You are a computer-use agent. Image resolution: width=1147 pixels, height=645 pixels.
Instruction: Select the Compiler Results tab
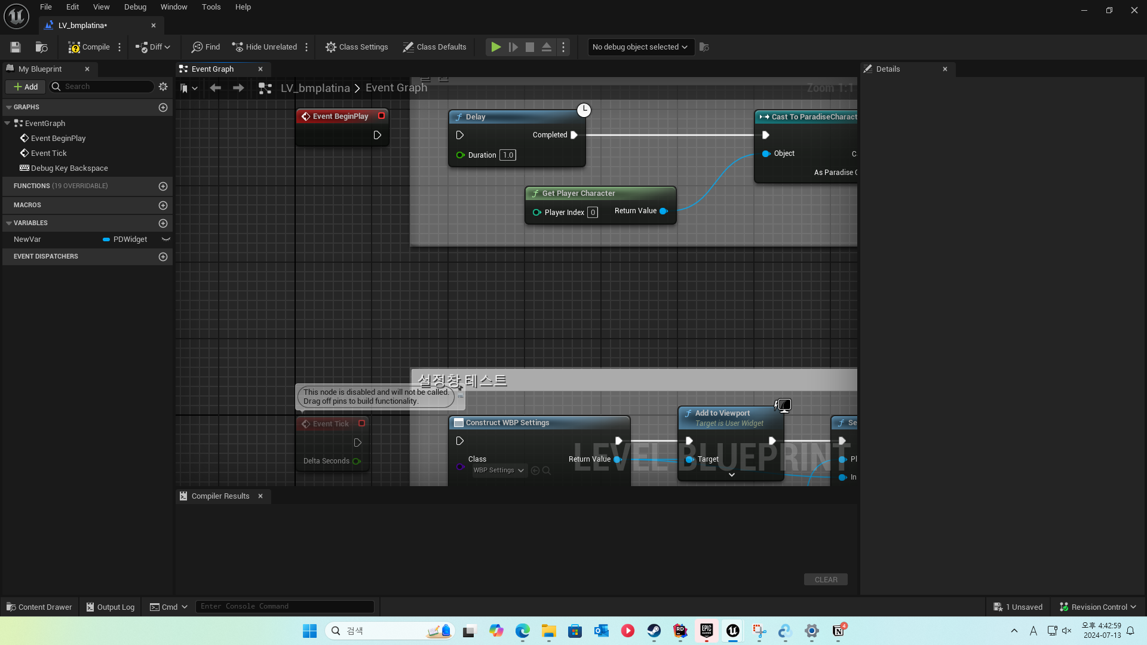(220, 496)
